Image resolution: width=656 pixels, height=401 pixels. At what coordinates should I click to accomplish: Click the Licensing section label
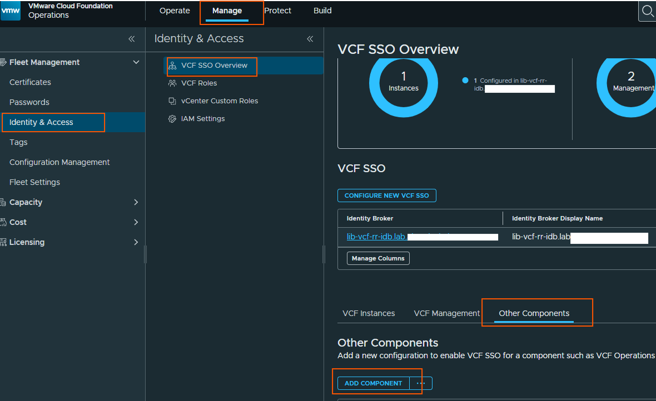[x=27, y=243]
